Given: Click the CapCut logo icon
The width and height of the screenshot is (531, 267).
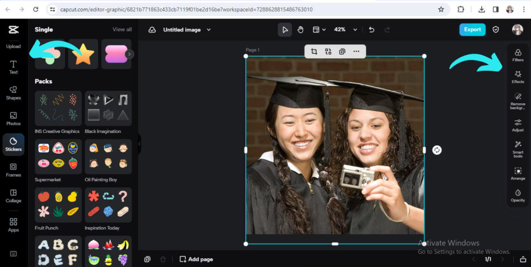Looking at the screenshot, I should 13,29.
